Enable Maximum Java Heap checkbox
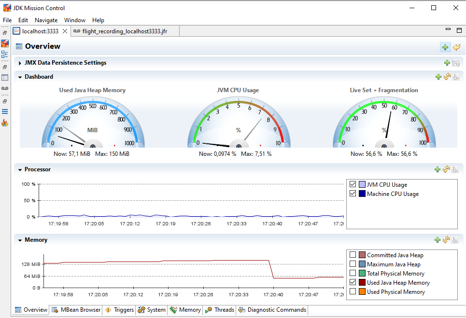Image resolution: width=466 pixels, height=318 pixels. click(353, 264)
